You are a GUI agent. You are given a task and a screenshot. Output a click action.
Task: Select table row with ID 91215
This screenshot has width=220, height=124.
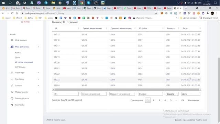pos(127,34)
